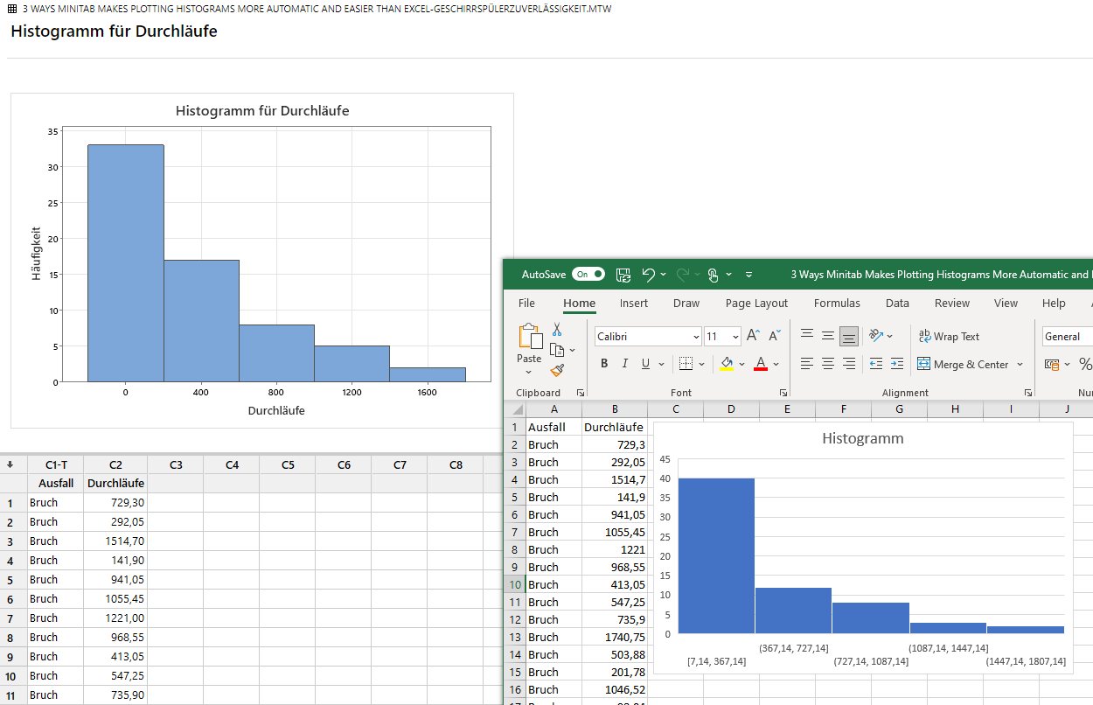
Task: Open Merge & Center dropdown arrow
Action: tap(1020, 364)
